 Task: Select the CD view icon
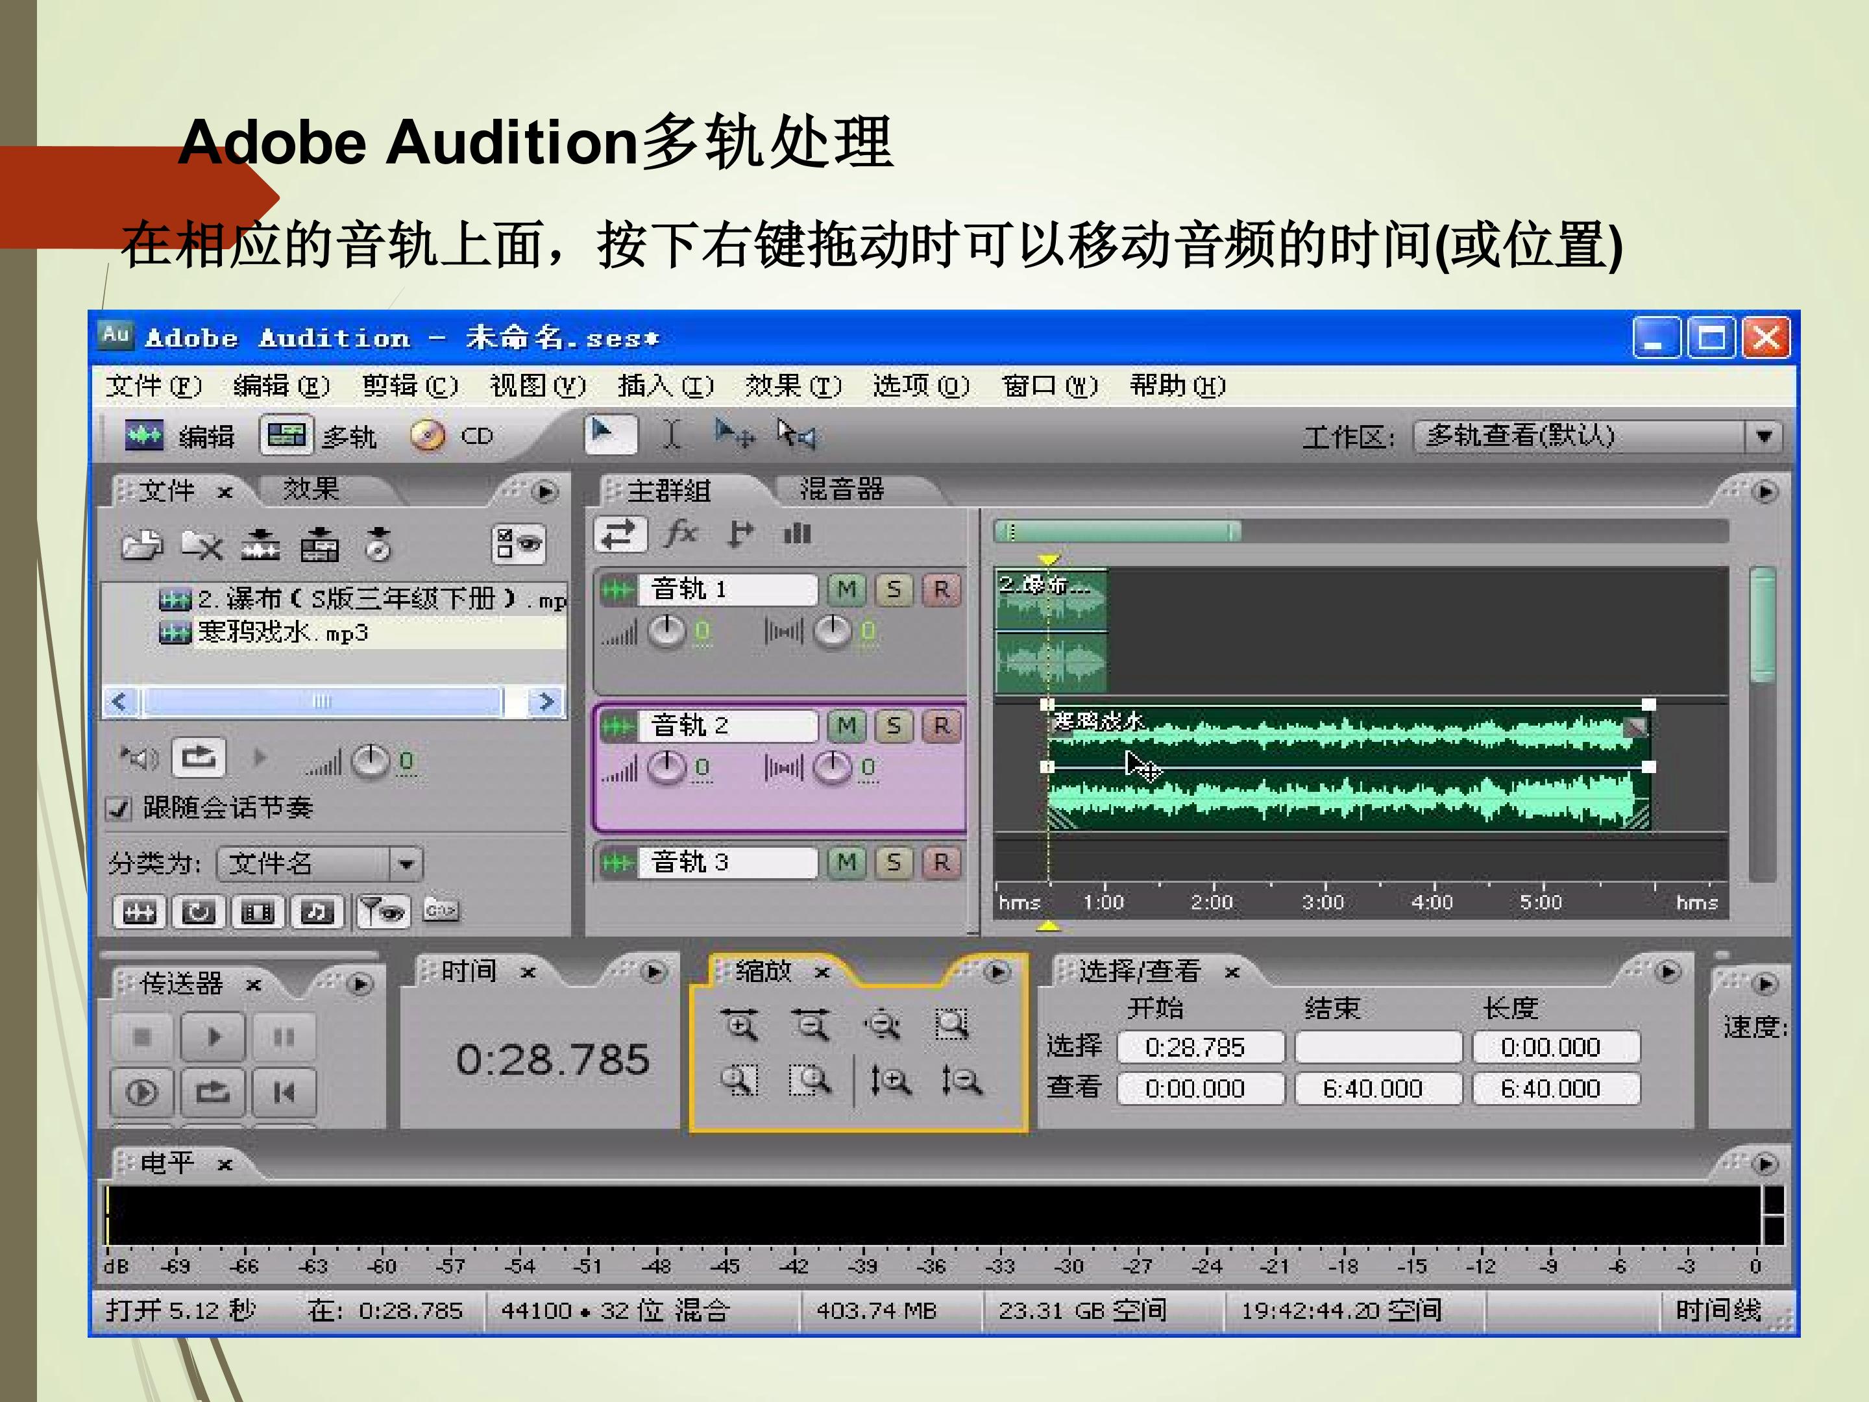click(x=428, y=436)
